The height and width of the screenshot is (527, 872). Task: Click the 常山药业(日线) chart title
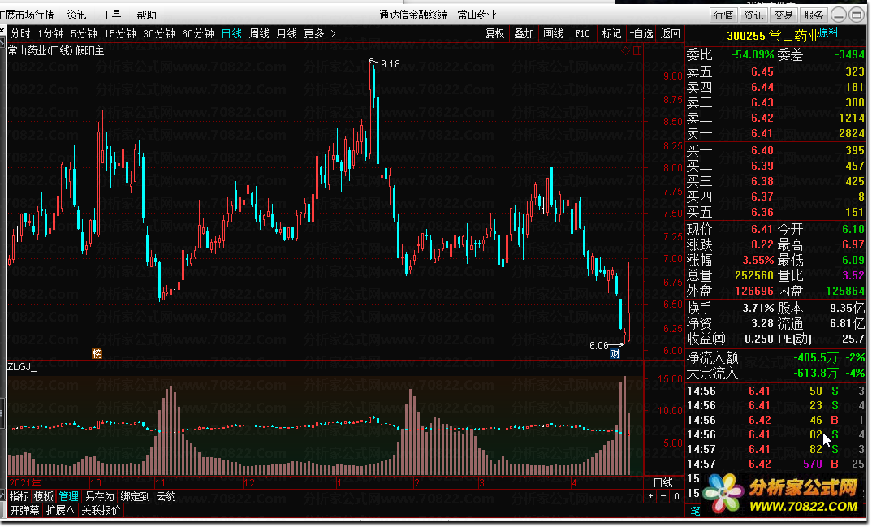pyautogui.click(x=40, y=50)
